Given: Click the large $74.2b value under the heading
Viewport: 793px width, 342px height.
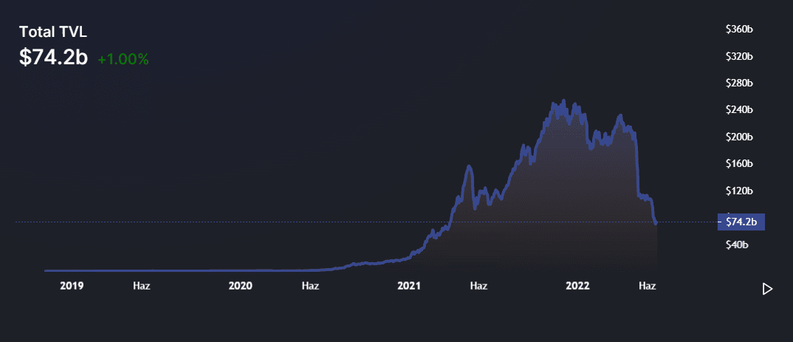Looking at the screenshot, I should [x=53, y=58].
